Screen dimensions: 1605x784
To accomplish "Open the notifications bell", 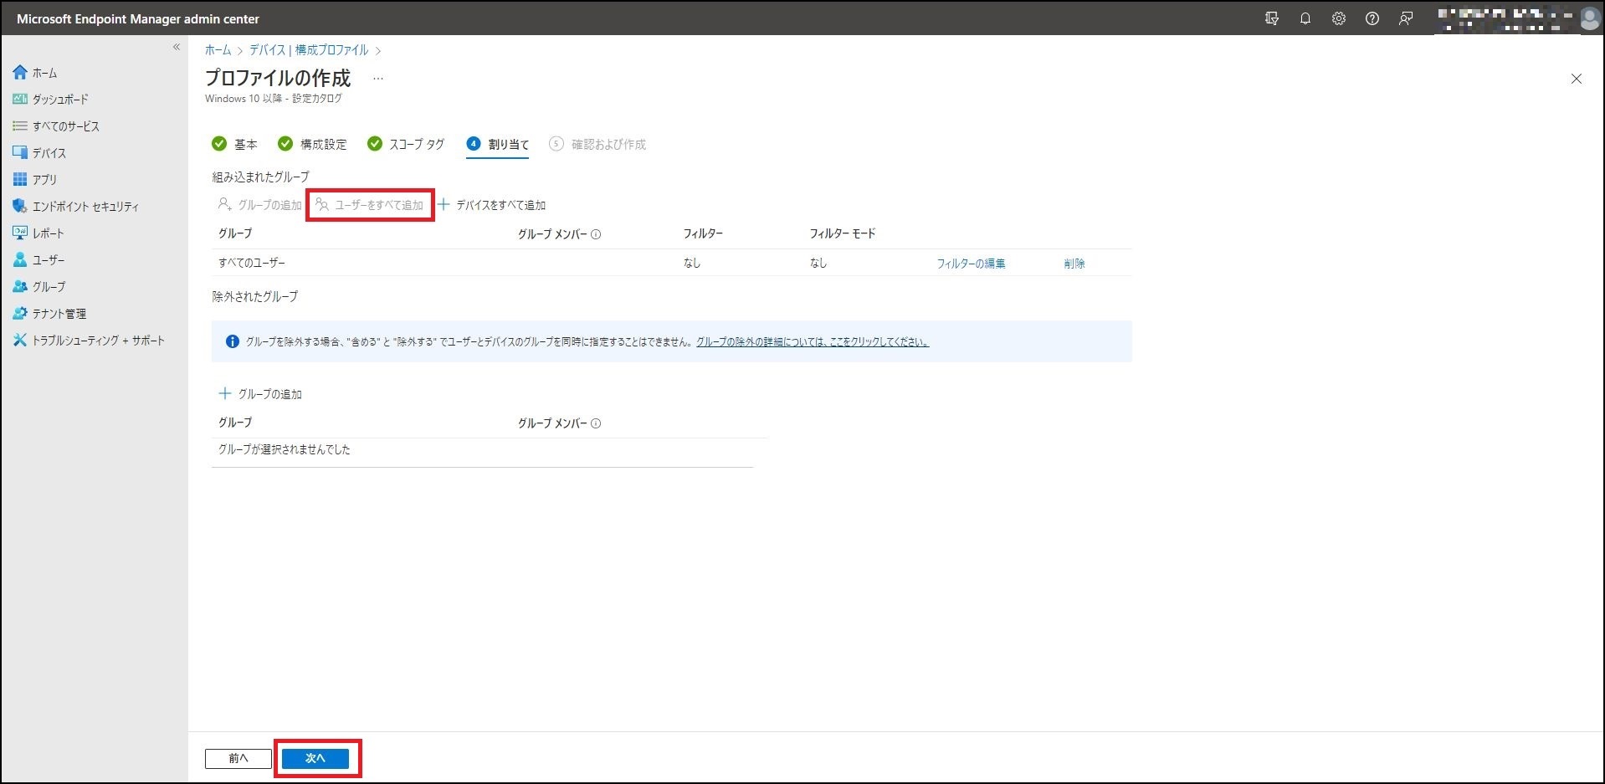I will click(x=1305, y=18).
